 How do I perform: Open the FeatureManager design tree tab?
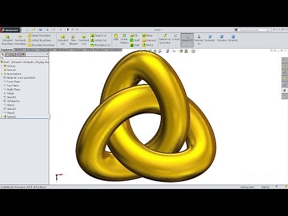3,55
